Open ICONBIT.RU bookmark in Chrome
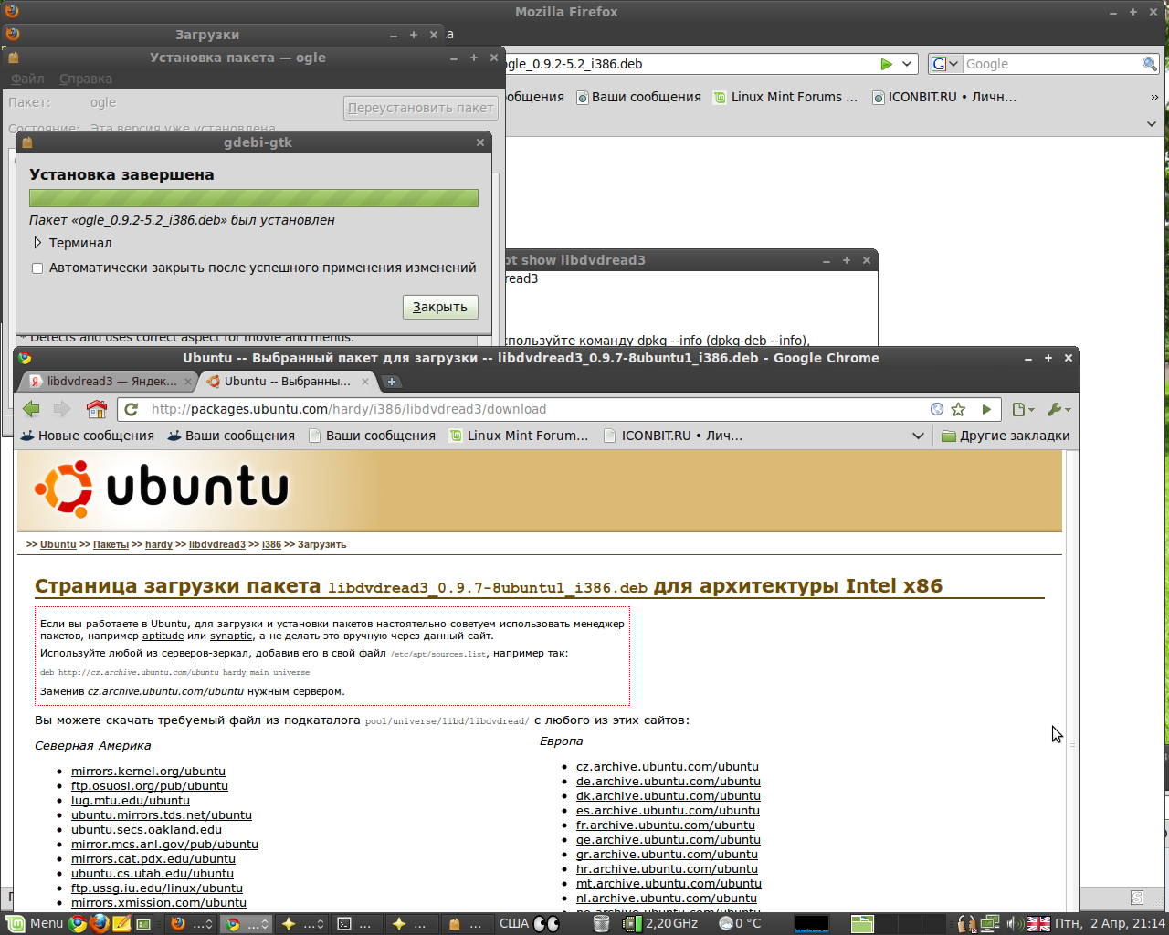The image size is (1169, 935). click(674, 436)
